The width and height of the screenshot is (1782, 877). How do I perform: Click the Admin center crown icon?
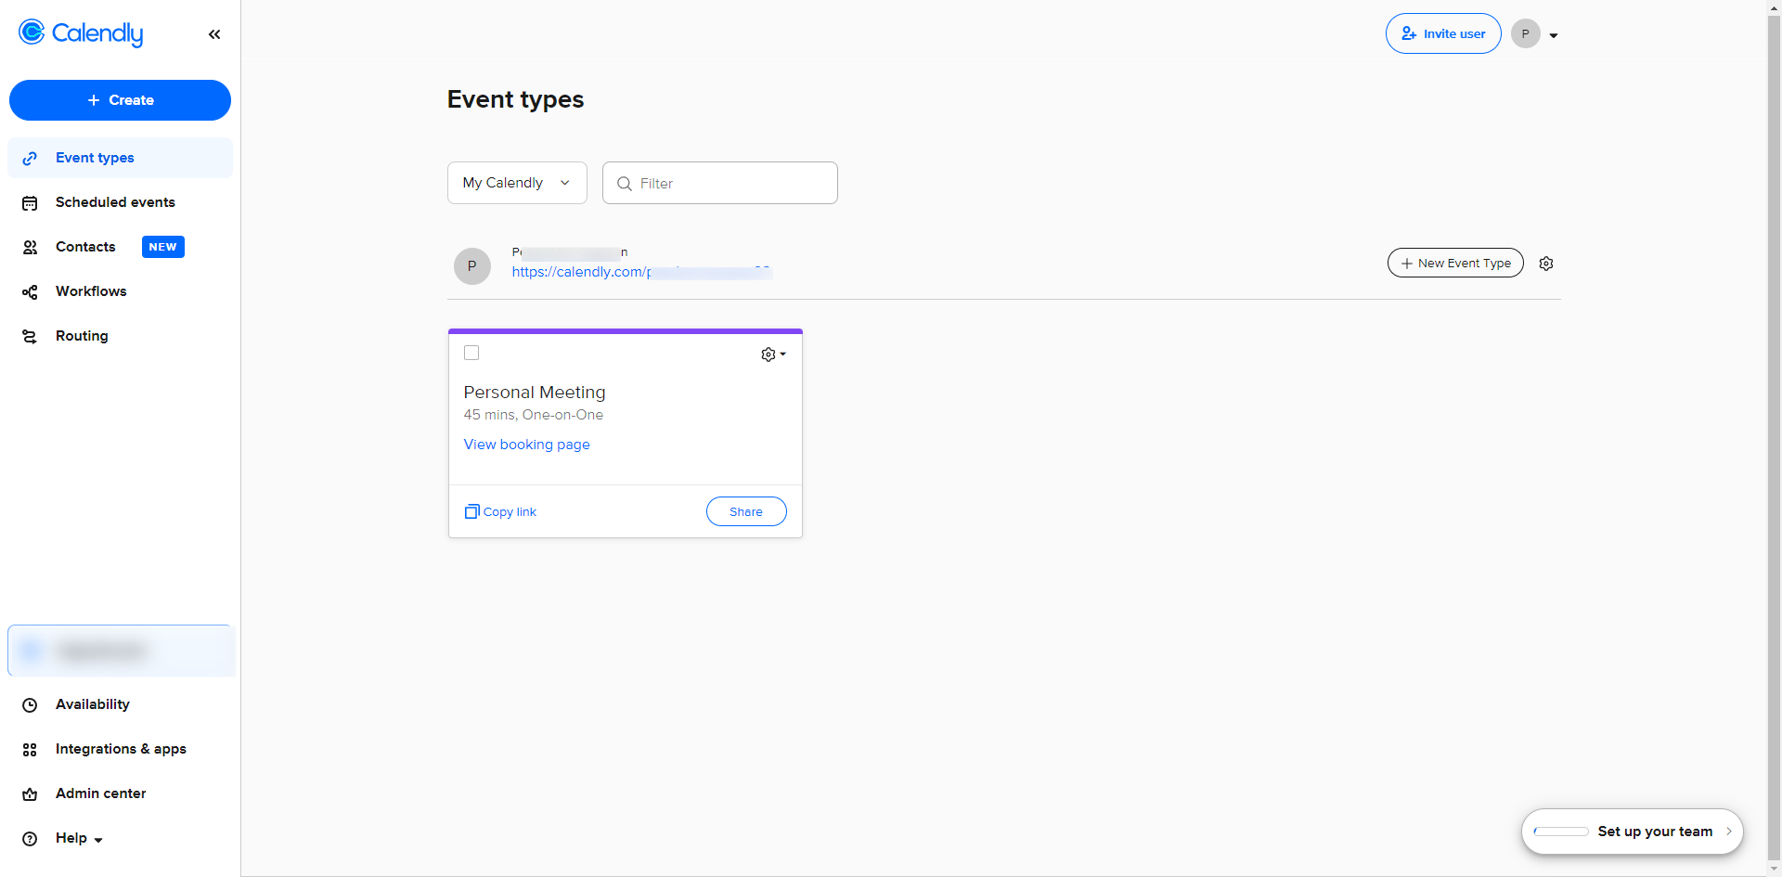pyautogui.click(x=30, y=794)
